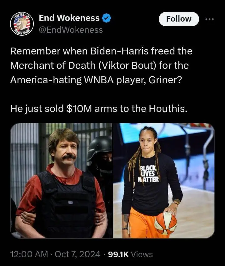Click Black Lives Matter shirt in photo

[x=149, y=173]
